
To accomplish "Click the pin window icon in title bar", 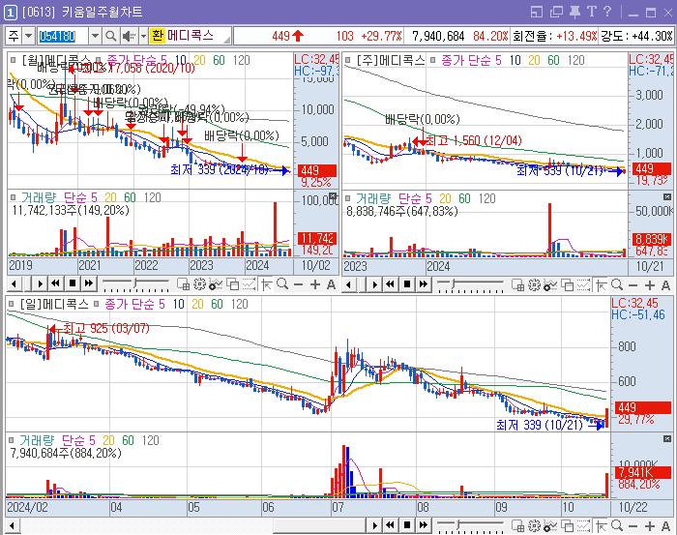I will (x=574, y=12).
